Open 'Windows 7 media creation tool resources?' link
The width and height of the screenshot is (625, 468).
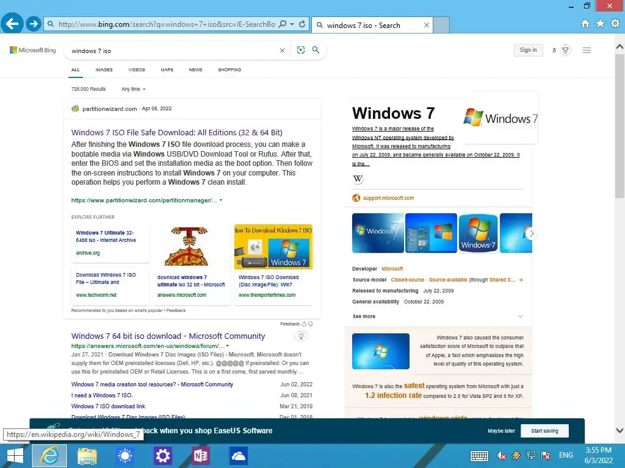152,385
